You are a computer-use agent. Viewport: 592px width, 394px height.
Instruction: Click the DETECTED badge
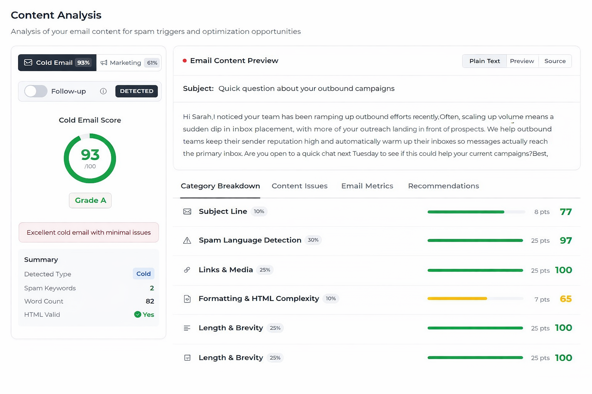[x=136, y=91]
